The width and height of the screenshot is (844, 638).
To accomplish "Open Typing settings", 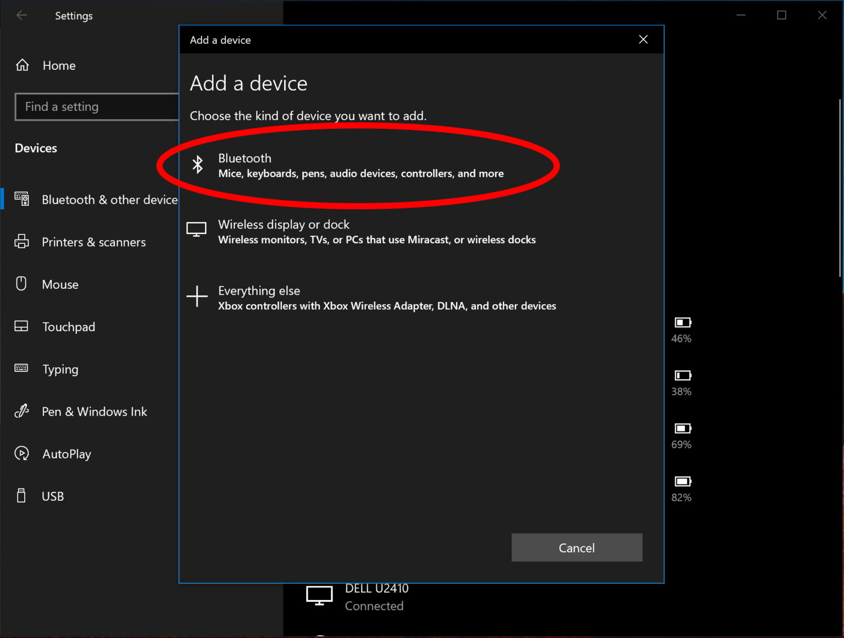I will (60, 370).
